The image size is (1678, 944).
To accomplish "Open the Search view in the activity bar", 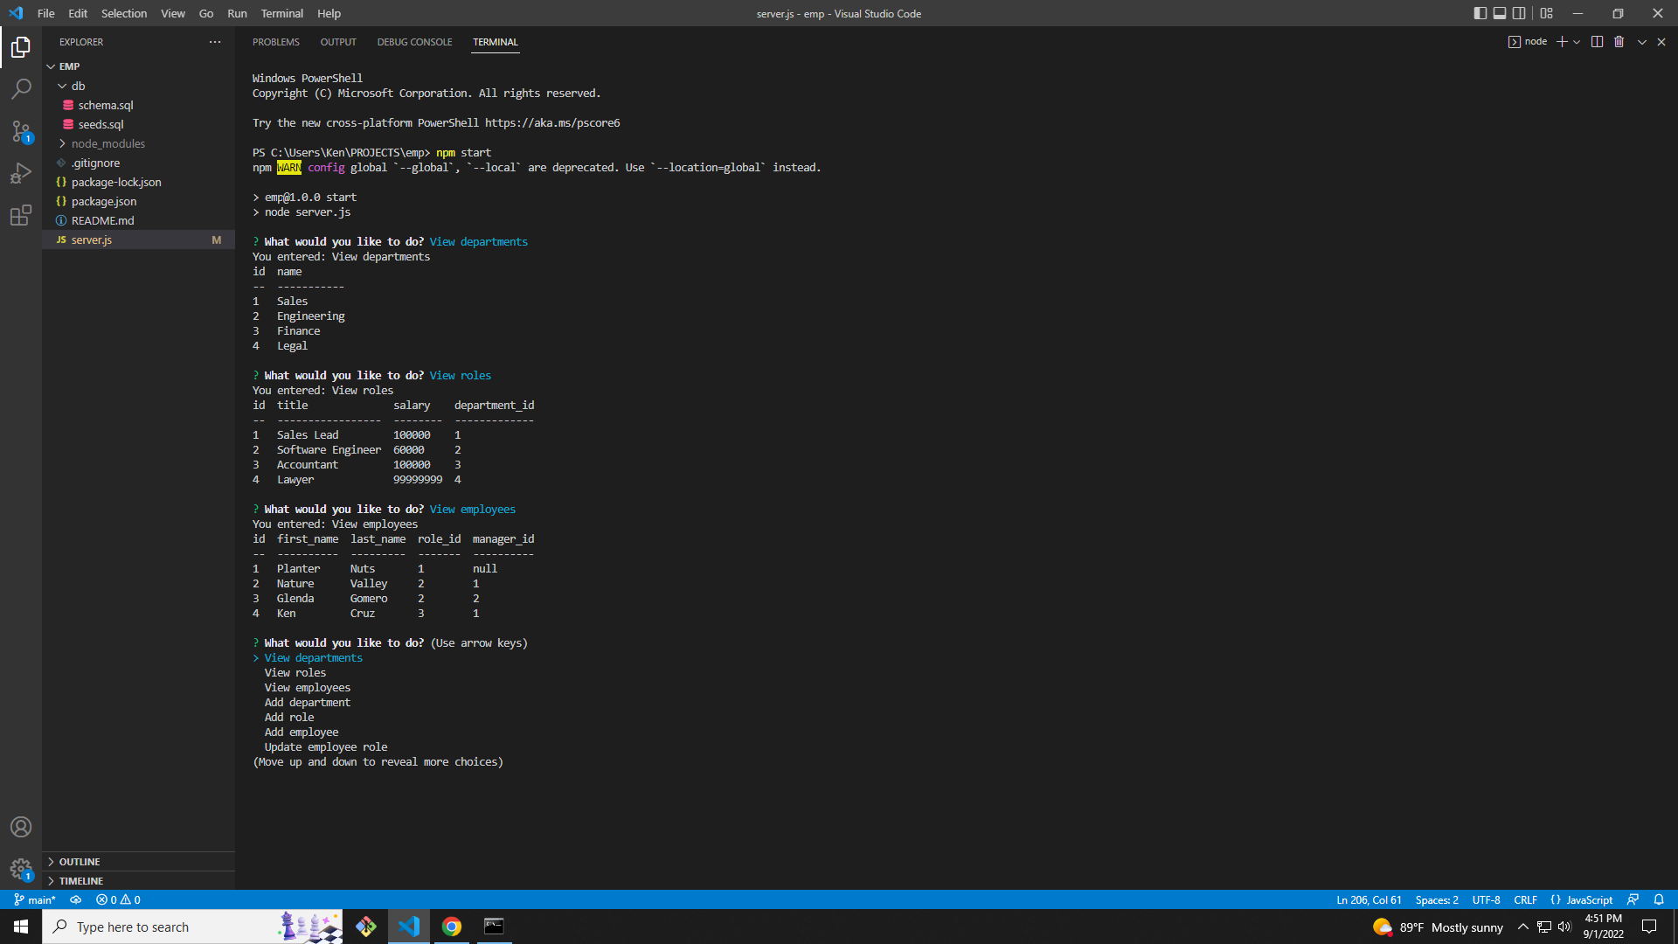I will coord(21,88).
